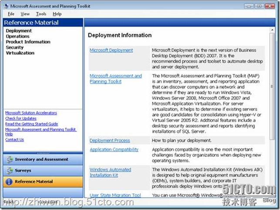Open Windows Automated Installation Kit link
The image size is (280, 210).
[x=110, y=172]
